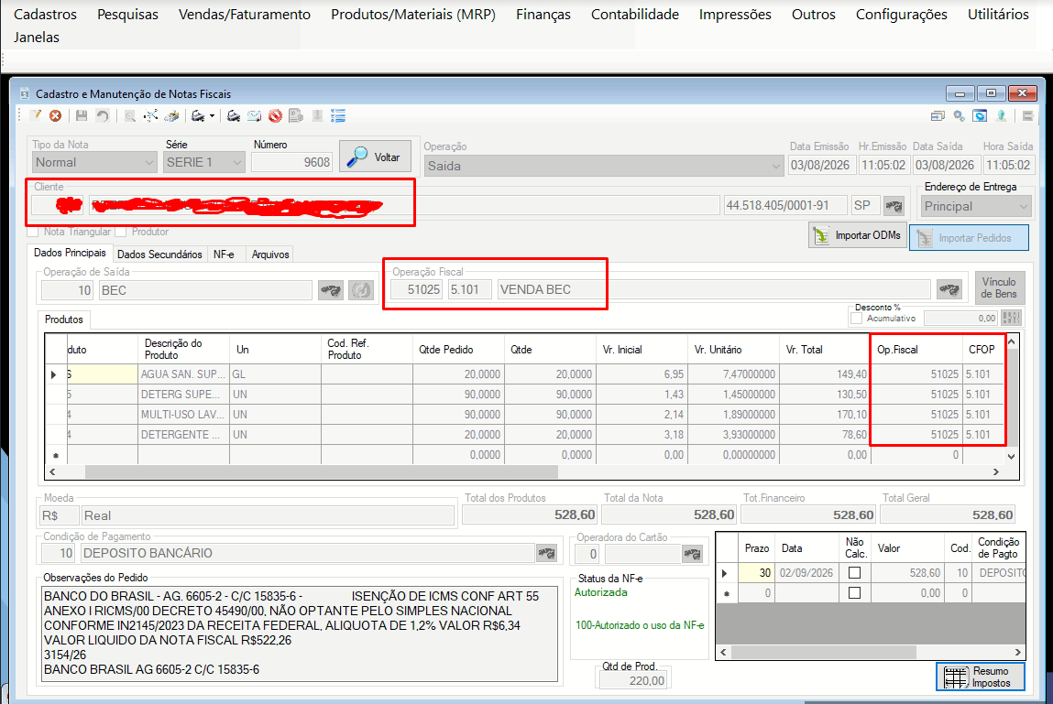This screenshot has height=704, width=1053.
Task: Click the floppy disk save icon
Action: [x=82, y=116]
